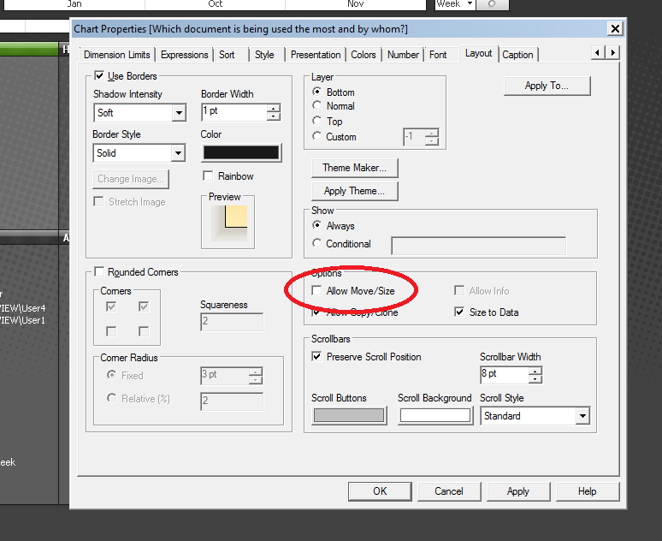Switch to the Expressions tab
662x541 pixels.
click(x=185, y=55)
